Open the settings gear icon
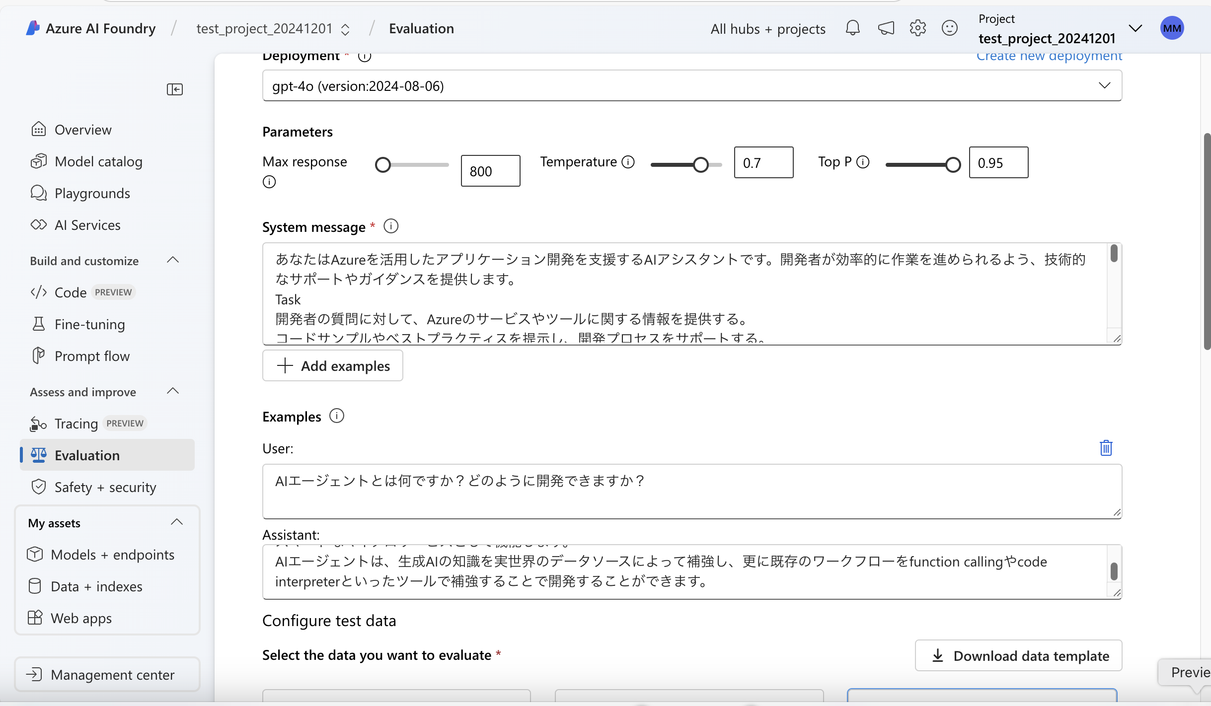The height and width of the screenshot is (706, 1211). 917,28
